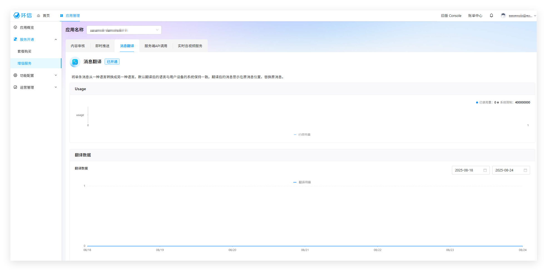The height and width of the screenshot is (271, 547).
Task: Toggle the 翻译用量 legend series
Action: pos(302,182)
